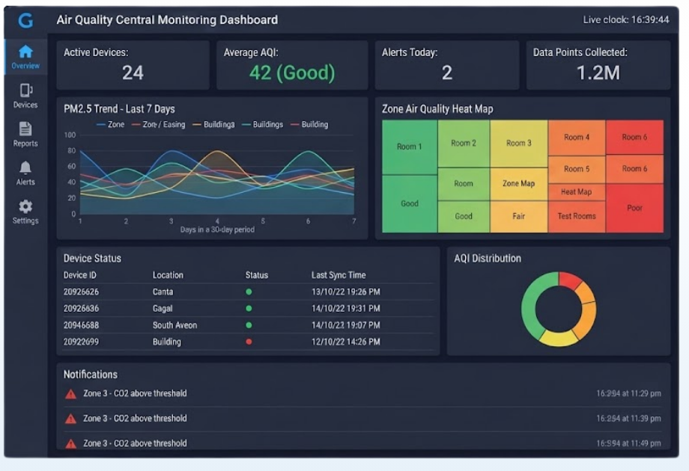The height and width of the screenshot is (471, 689).
Task: Toggle the orange Buildinga legend series
Action: point(213,125)
